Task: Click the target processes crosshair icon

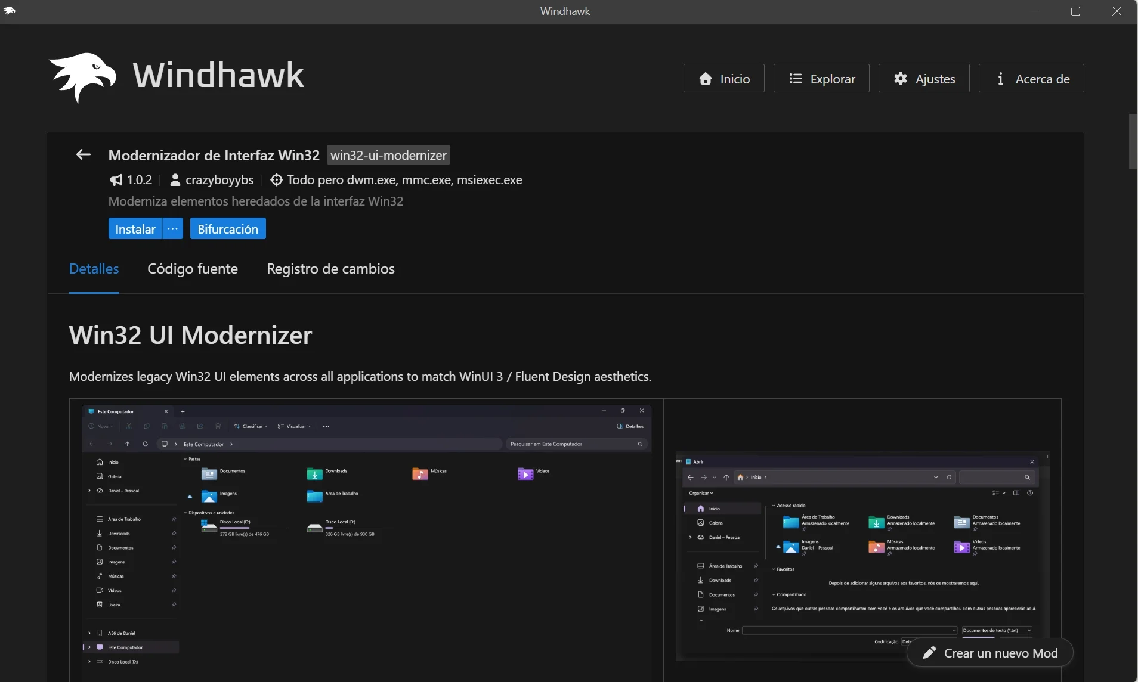Action: coord(276,180)
